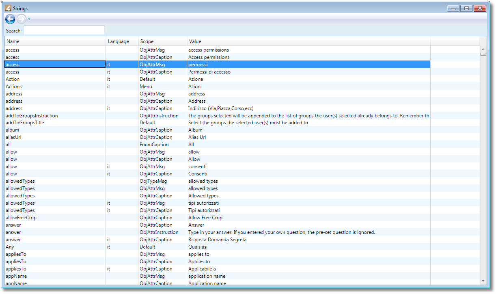Select the 'Risposta Domanda Segreta' value cell
Image resolution: width=496 pixels, height=294 pixels.
point(308,240)
